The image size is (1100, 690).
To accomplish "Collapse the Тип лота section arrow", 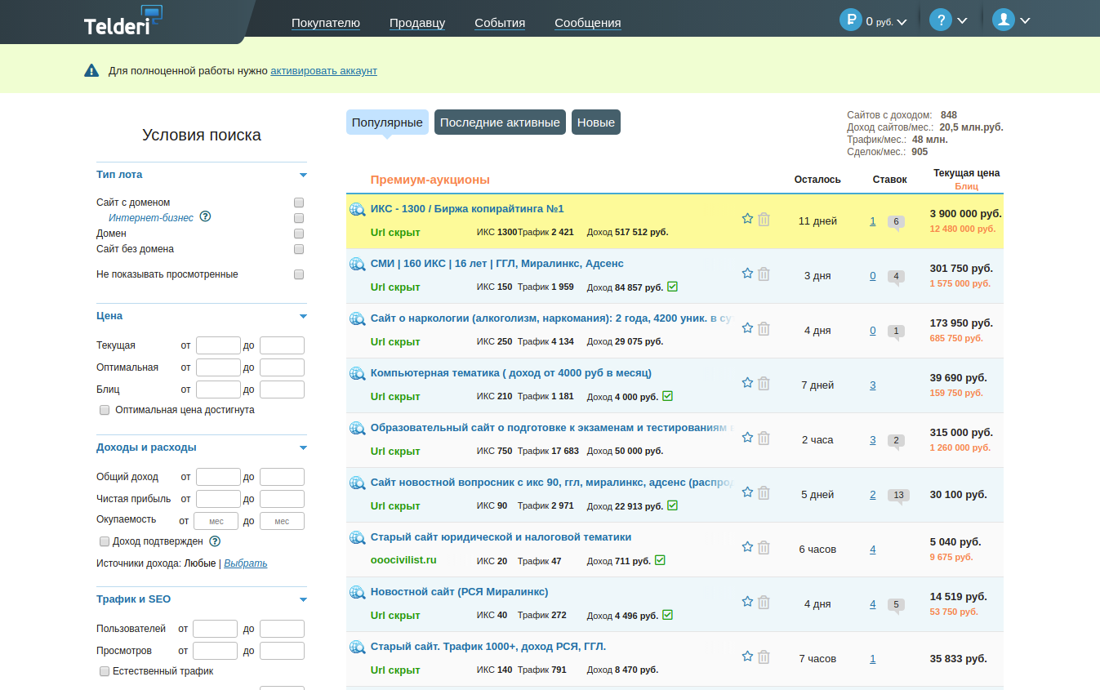I will [303, 175].
